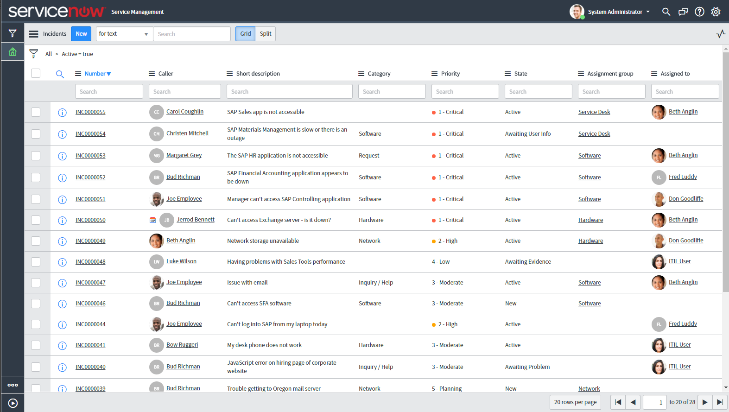Check the box for INC0000051
The width and height of the screenshot is (729, 412).
tap(36, 199)
